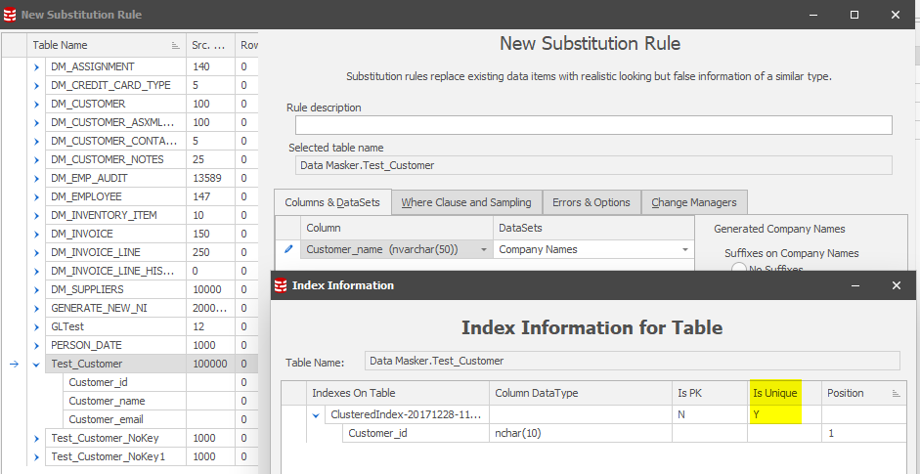Image resolution: width=920 pixels, height=474 pixels.
Task: Click the Rule description text field
Action: click(593, 125)
